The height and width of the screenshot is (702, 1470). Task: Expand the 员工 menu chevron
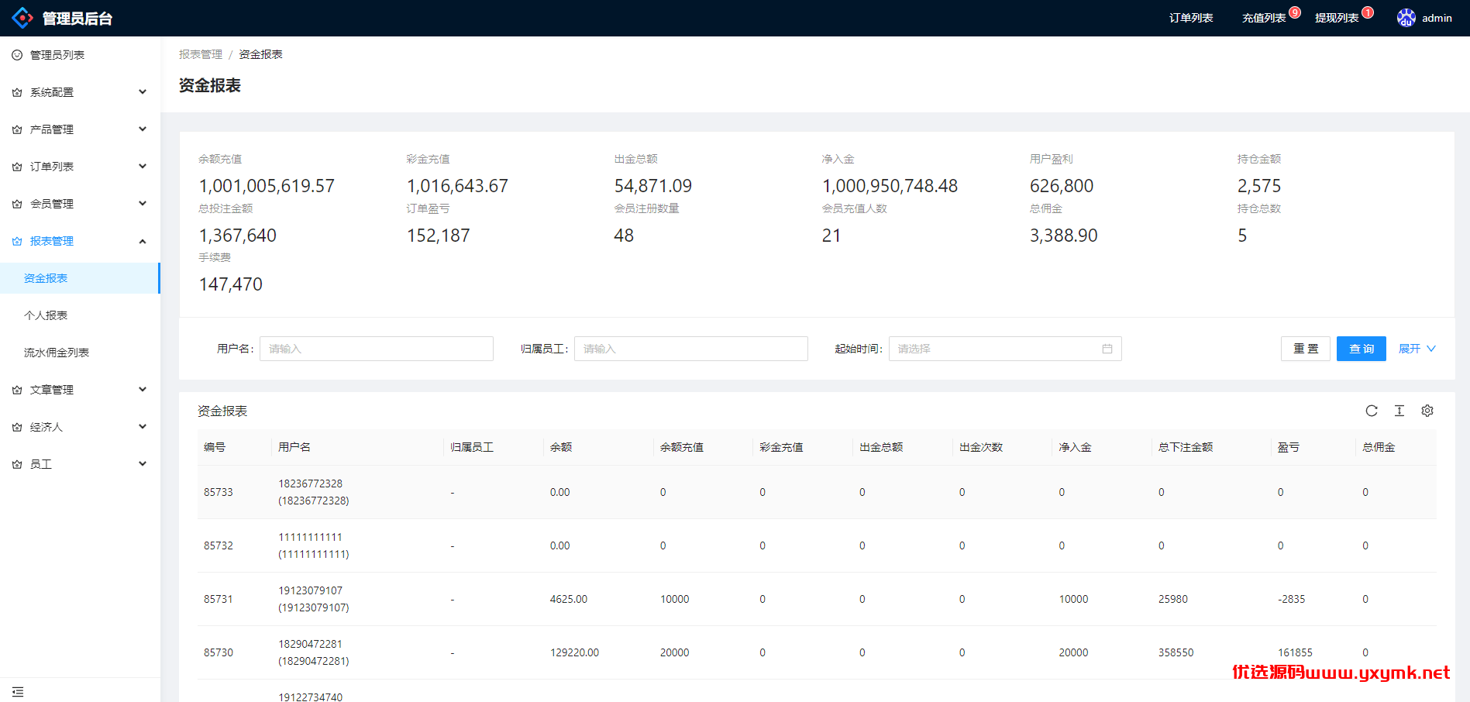click(x=143, y=464)
